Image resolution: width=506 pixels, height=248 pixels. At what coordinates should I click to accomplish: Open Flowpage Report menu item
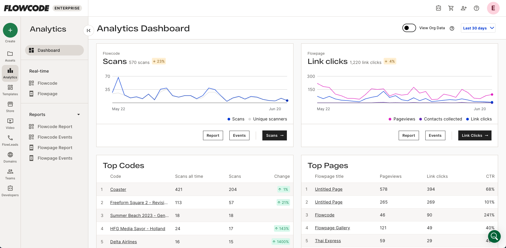tap(55, 148)
